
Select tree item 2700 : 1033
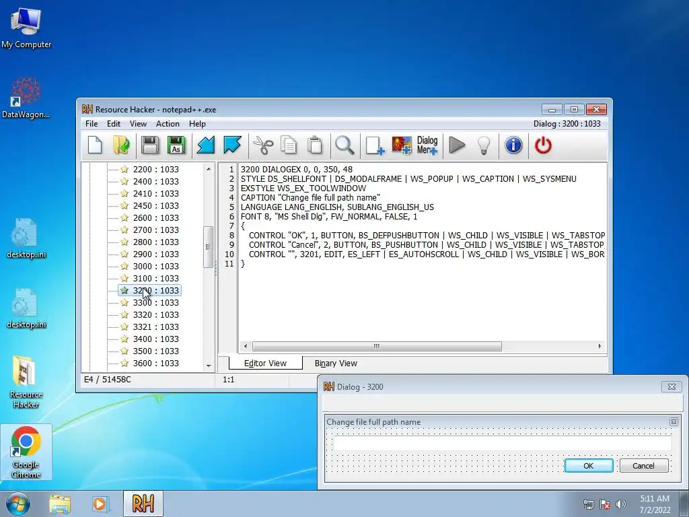(x=155, y=230)
